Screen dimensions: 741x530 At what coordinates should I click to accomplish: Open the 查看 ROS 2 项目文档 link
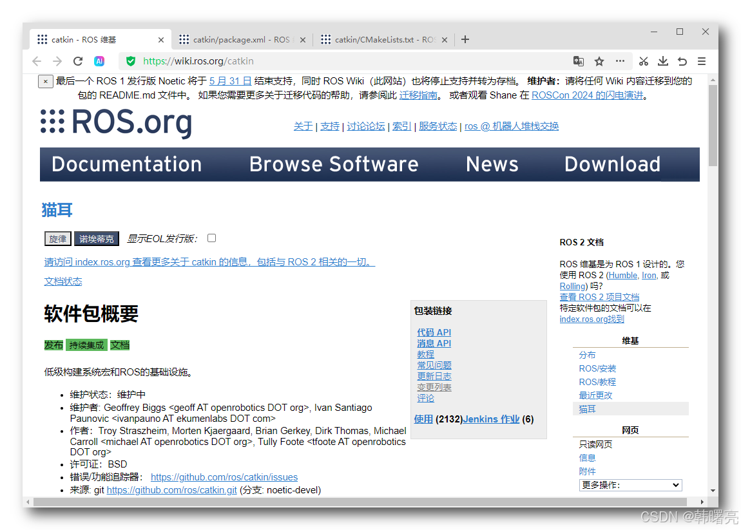point(599,297)
